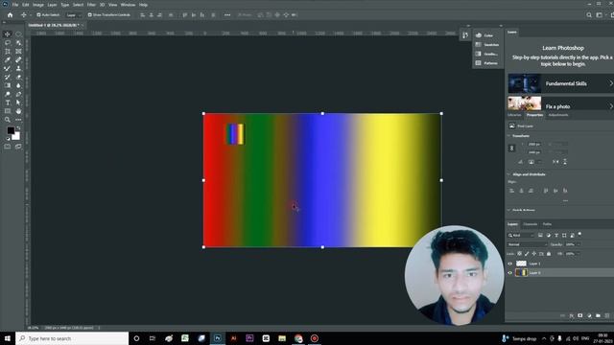The height and width of the screenshot is (345, 614).
Task: Toggle lock image pixels brush icon
Action: (x=527, y=254)
